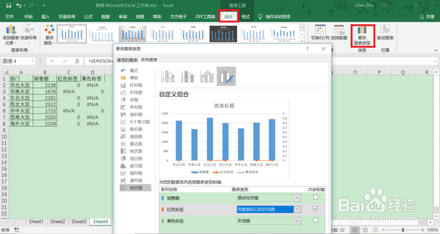Open the Name Box dropdown
Screen dimensions: 440x234
pyautogui.click(x=33, y=61)
